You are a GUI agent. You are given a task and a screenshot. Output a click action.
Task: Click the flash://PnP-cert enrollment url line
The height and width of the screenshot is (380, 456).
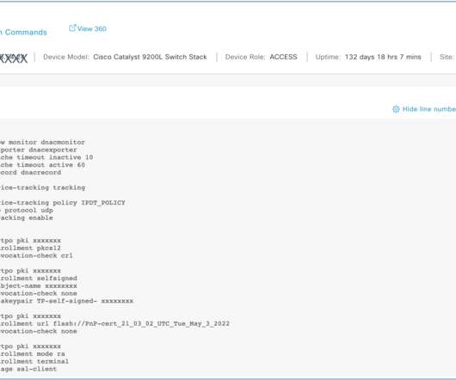click(115, 323)
